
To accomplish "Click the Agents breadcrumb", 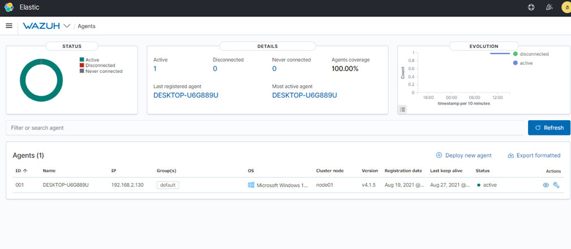I will pos(86,26).
